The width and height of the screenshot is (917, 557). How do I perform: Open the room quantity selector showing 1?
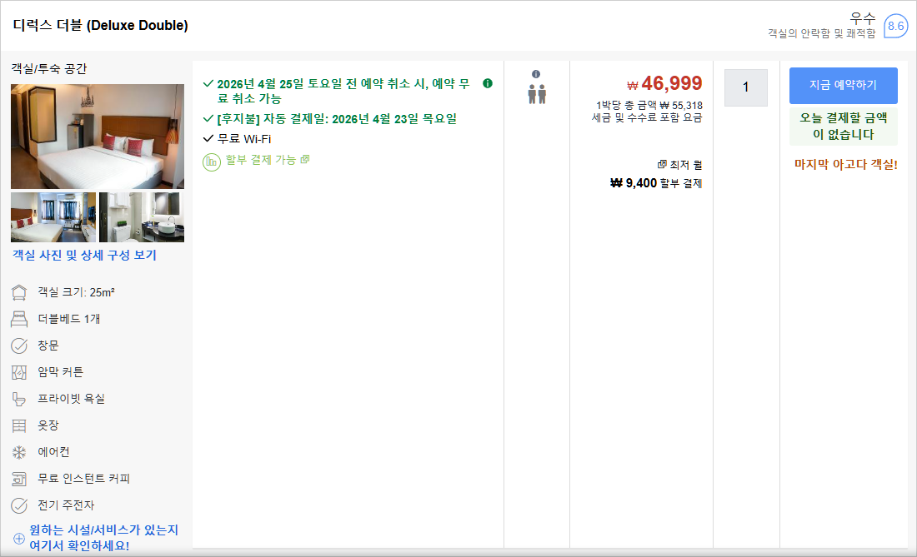745,88
